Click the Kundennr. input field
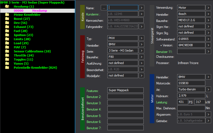Screen dimensions: 213x133 tap(123, 14)
